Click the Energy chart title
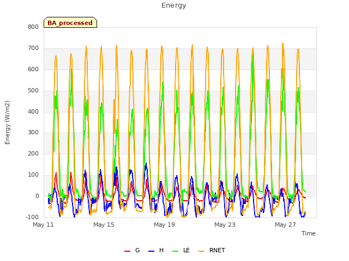Image resolution: width=349 pixels, height=261 pixels. point(173,5)
